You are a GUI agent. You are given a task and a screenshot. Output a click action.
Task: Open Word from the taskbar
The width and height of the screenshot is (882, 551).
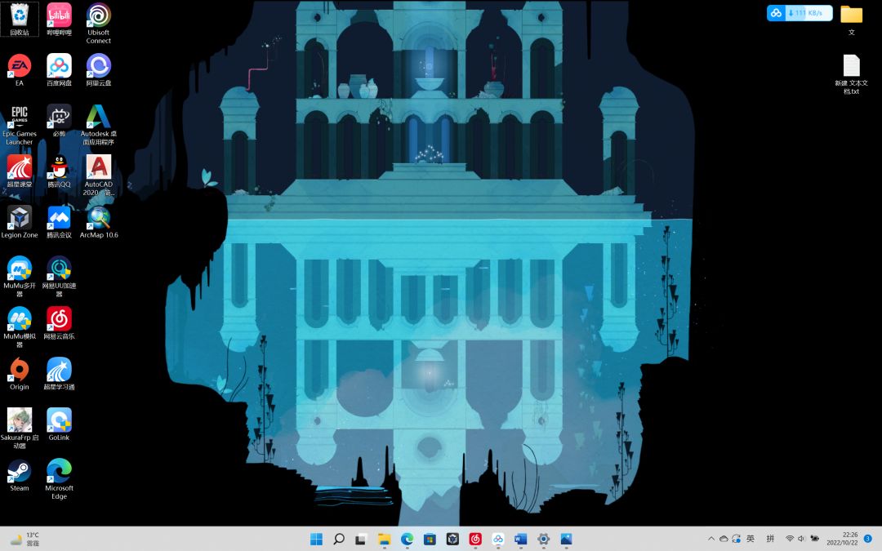click(x=521, y=540)
